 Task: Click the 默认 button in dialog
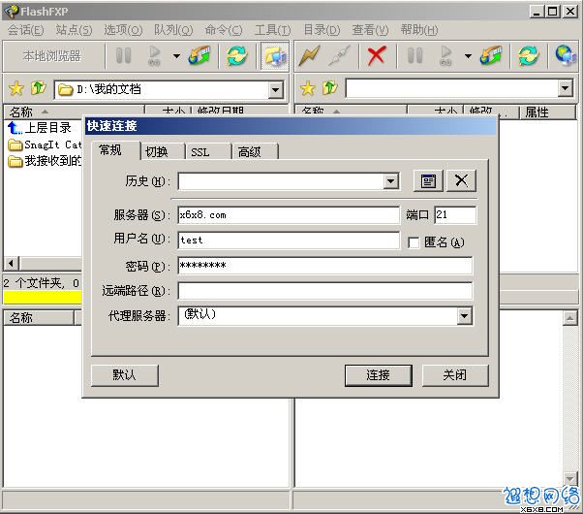click(x=125, y=375)
